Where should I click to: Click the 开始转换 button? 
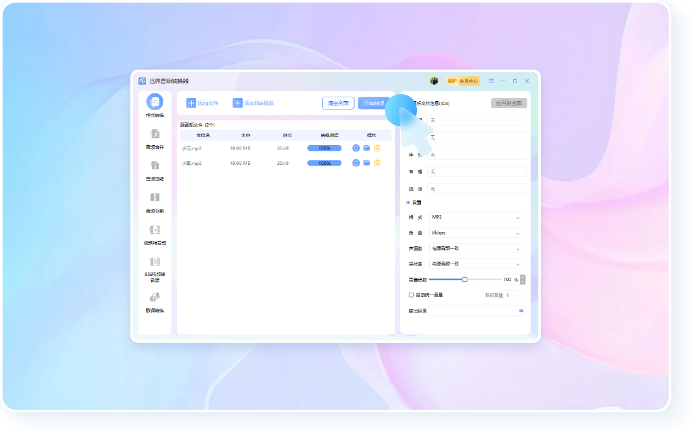coord(373,103)
